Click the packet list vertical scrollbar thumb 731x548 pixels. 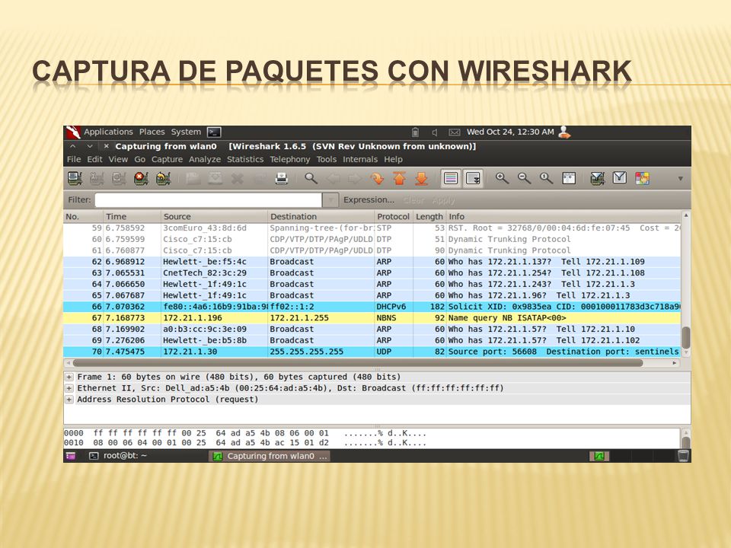[x=686, y=337]
